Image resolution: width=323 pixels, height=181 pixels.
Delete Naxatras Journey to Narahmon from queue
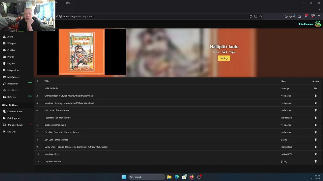point(315,103)
